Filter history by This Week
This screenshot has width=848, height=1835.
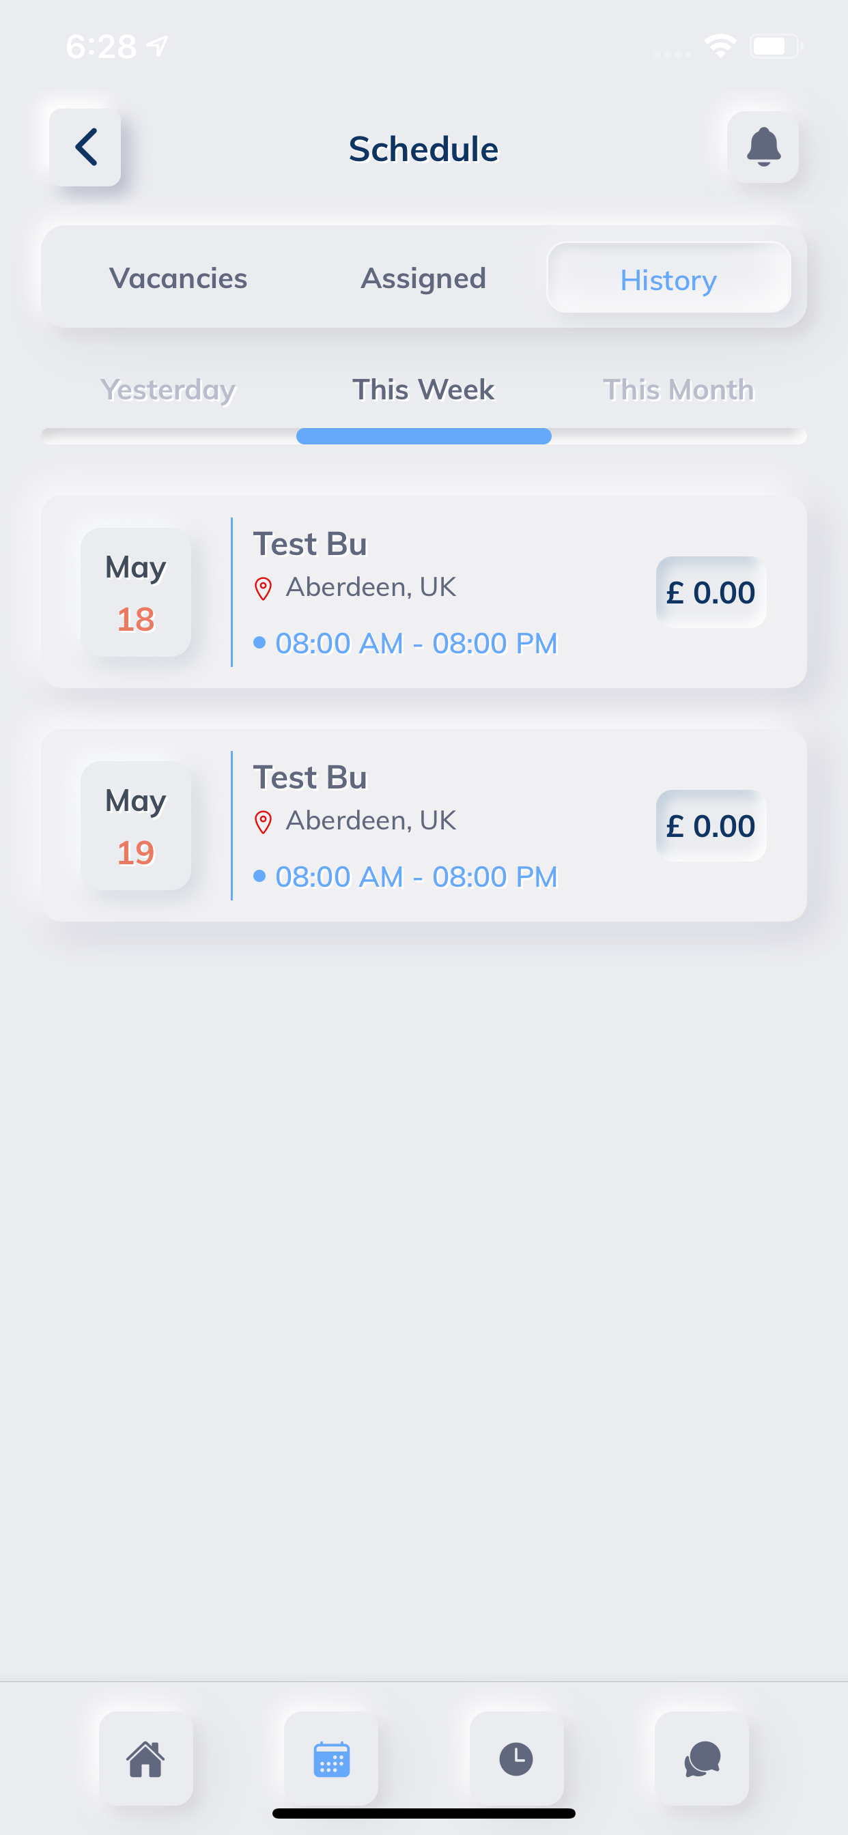pyautogui.click(x=423, y=390)
